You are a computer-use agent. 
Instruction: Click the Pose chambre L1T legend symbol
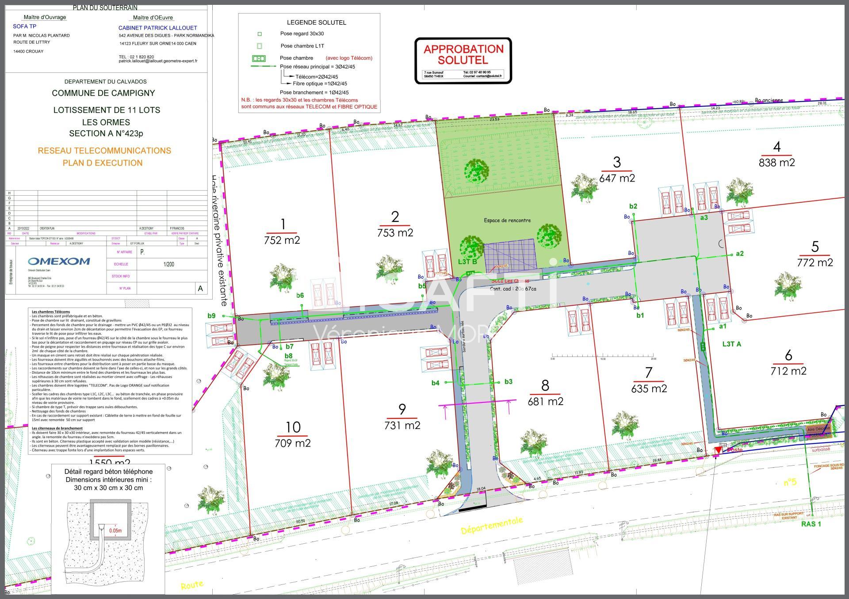tap(260, 46)
